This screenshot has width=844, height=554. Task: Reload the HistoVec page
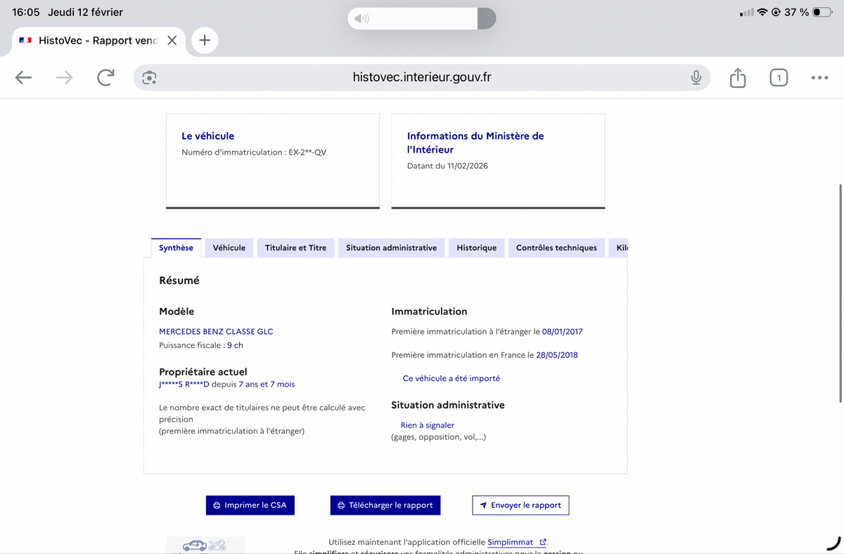[105, 77]
